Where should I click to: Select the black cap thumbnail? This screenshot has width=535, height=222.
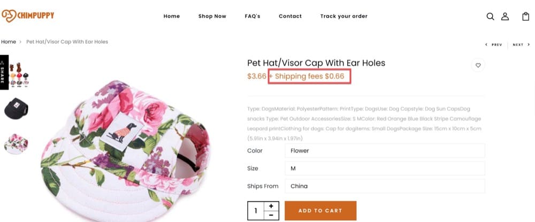(x=16, y=109)
